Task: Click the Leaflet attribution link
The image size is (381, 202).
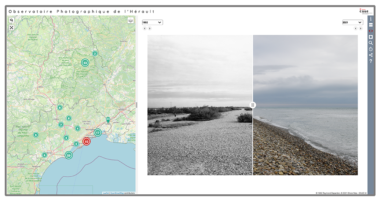Action: pos(106,193)
